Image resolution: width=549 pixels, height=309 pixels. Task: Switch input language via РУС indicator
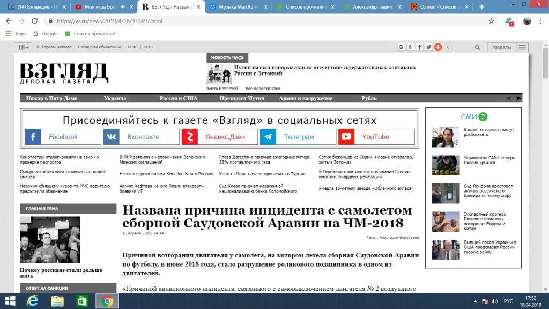(508, 301)
